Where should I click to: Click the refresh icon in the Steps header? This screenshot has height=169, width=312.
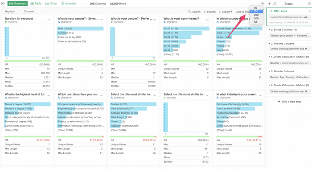[x=275, y=4]
